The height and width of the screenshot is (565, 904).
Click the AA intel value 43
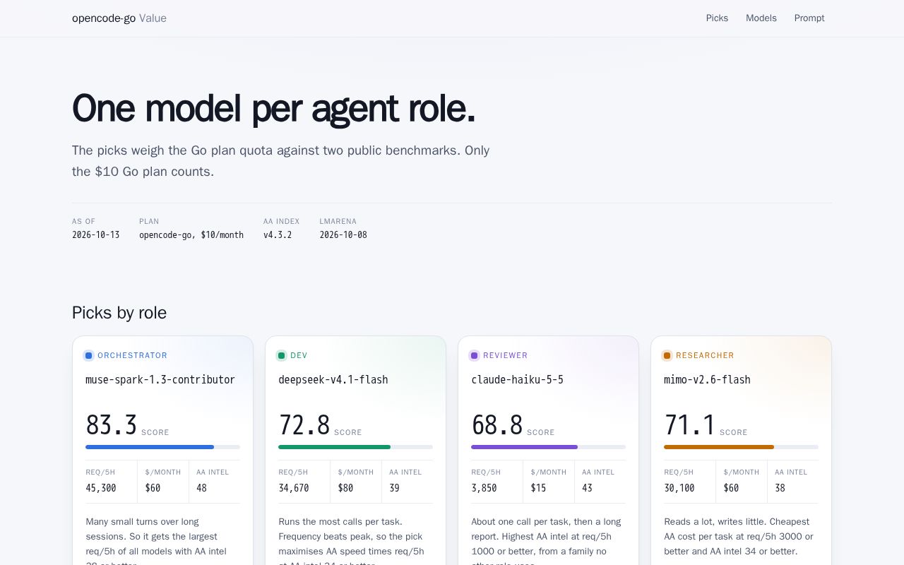pos(588,488)
